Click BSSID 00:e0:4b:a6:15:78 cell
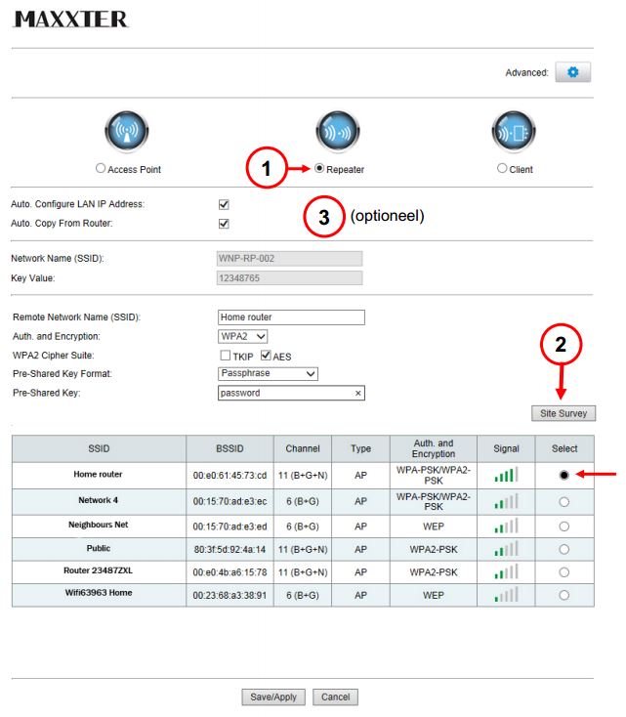 click(x=230, y=572)
